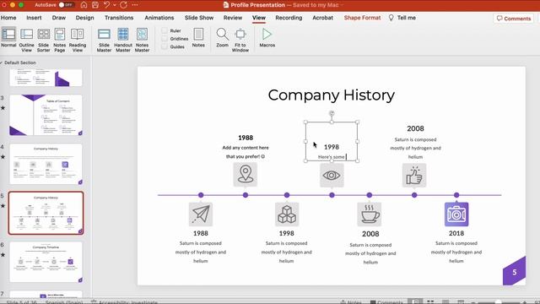Open the Insert tab

[x=34, y=18]
